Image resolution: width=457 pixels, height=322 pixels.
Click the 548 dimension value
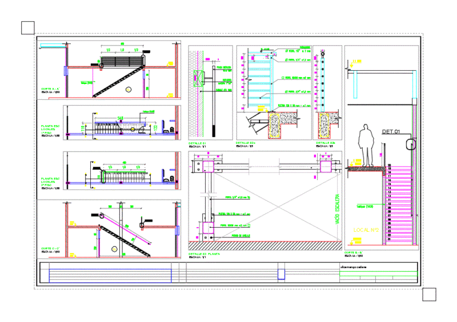point(121,118)
